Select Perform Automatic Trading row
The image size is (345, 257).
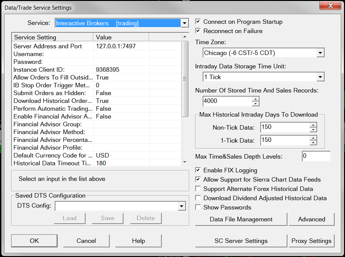(x=97, y=108)
